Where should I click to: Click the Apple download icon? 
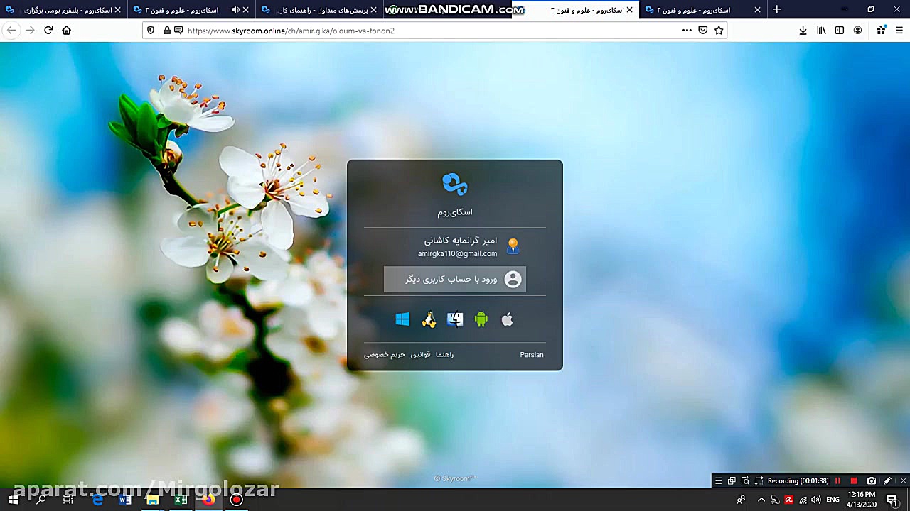[x=507, y=319]
